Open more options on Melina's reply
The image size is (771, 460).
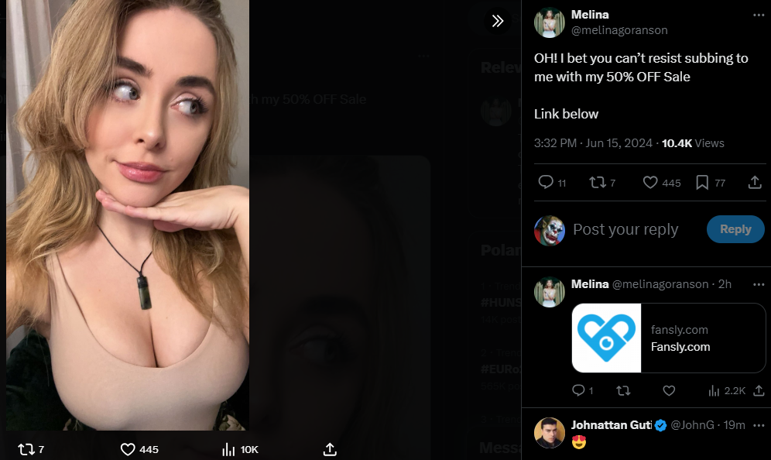click(x=759, y=284)
